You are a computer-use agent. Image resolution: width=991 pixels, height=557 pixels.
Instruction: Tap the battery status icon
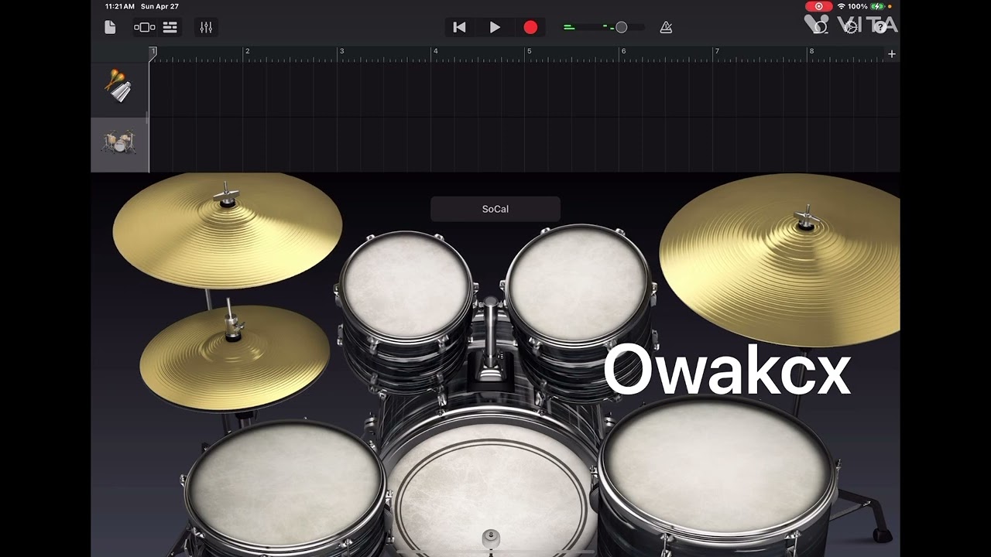(877, 6)
